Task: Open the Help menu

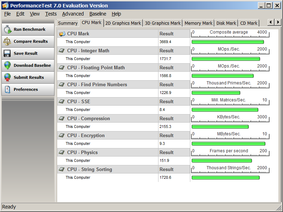Action: pos(116,14)
